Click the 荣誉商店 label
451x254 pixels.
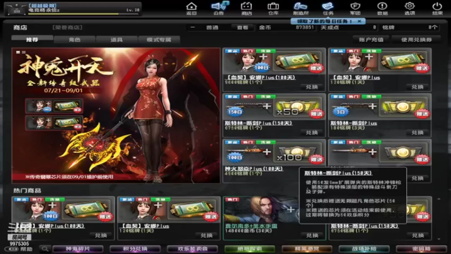(67, 27)
